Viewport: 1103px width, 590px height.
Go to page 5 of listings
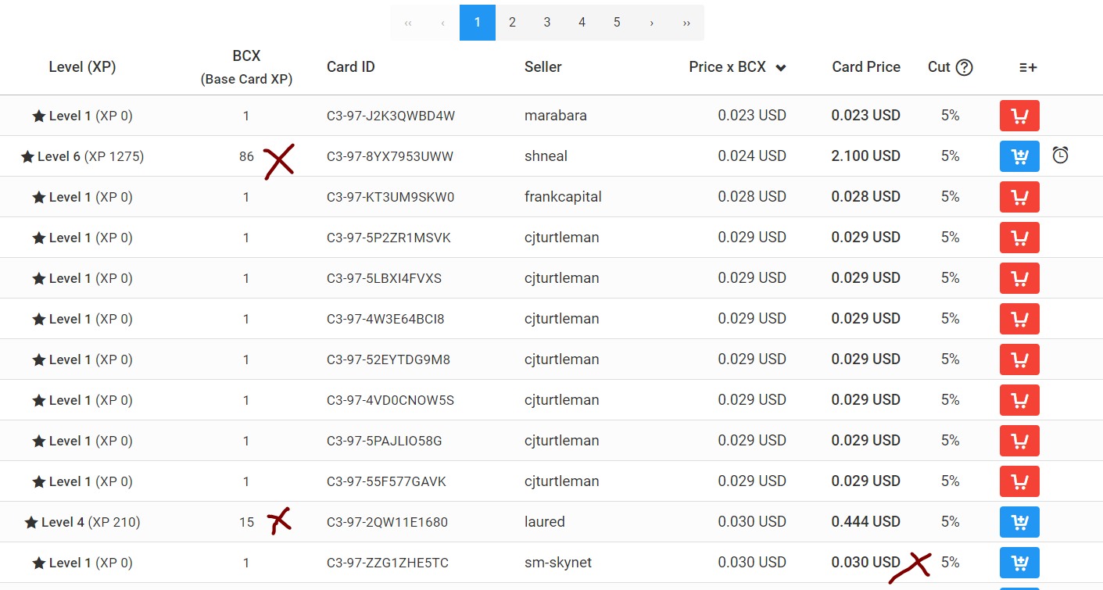[x=617, y=23]
